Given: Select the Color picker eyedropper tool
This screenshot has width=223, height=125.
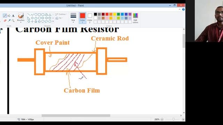Looking at the screenshot, I should pyautogui.click(x=9, y=21).
